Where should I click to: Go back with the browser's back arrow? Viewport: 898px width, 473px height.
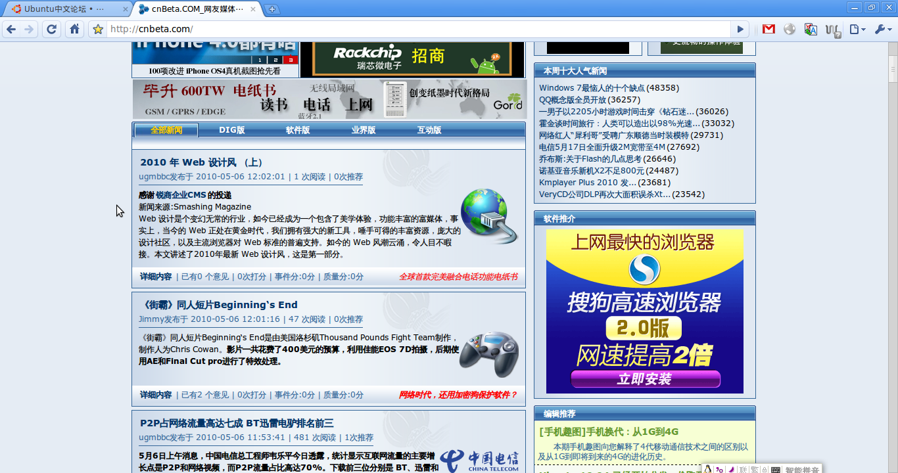(x=11, y=29)
